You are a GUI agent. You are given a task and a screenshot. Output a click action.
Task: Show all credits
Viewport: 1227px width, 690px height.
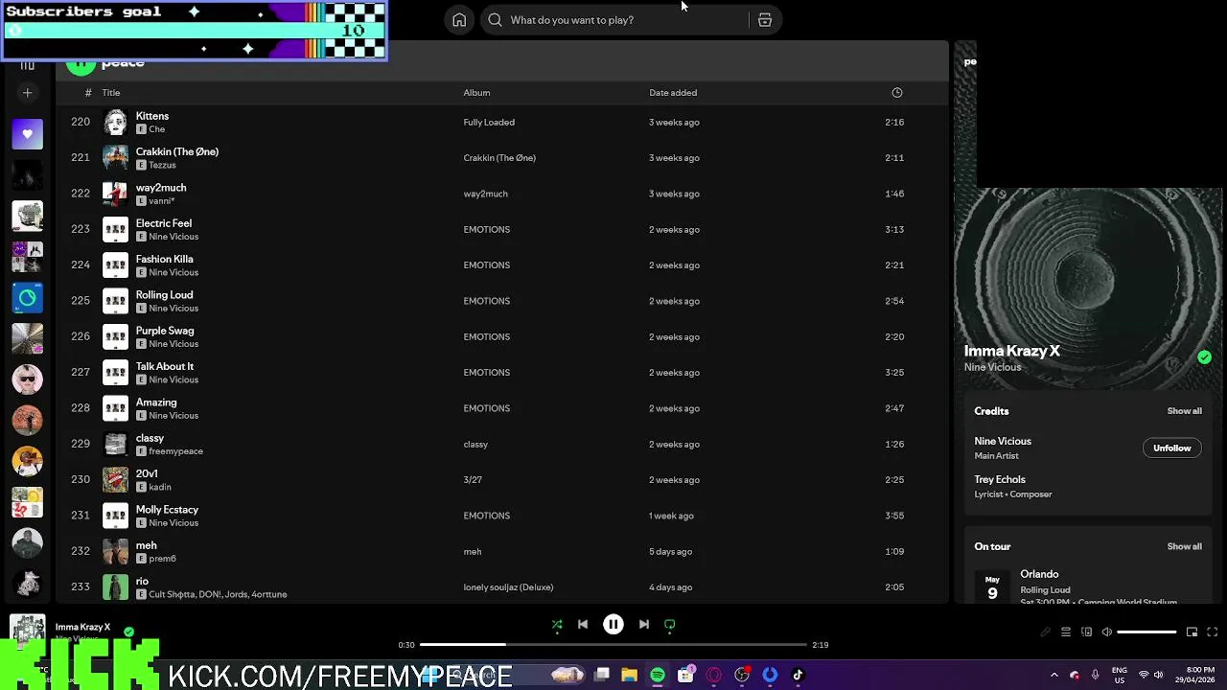[1184, 411]
